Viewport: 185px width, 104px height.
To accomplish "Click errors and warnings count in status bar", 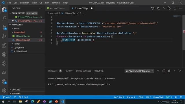I will pyautogui.click(x=23, y=97).
